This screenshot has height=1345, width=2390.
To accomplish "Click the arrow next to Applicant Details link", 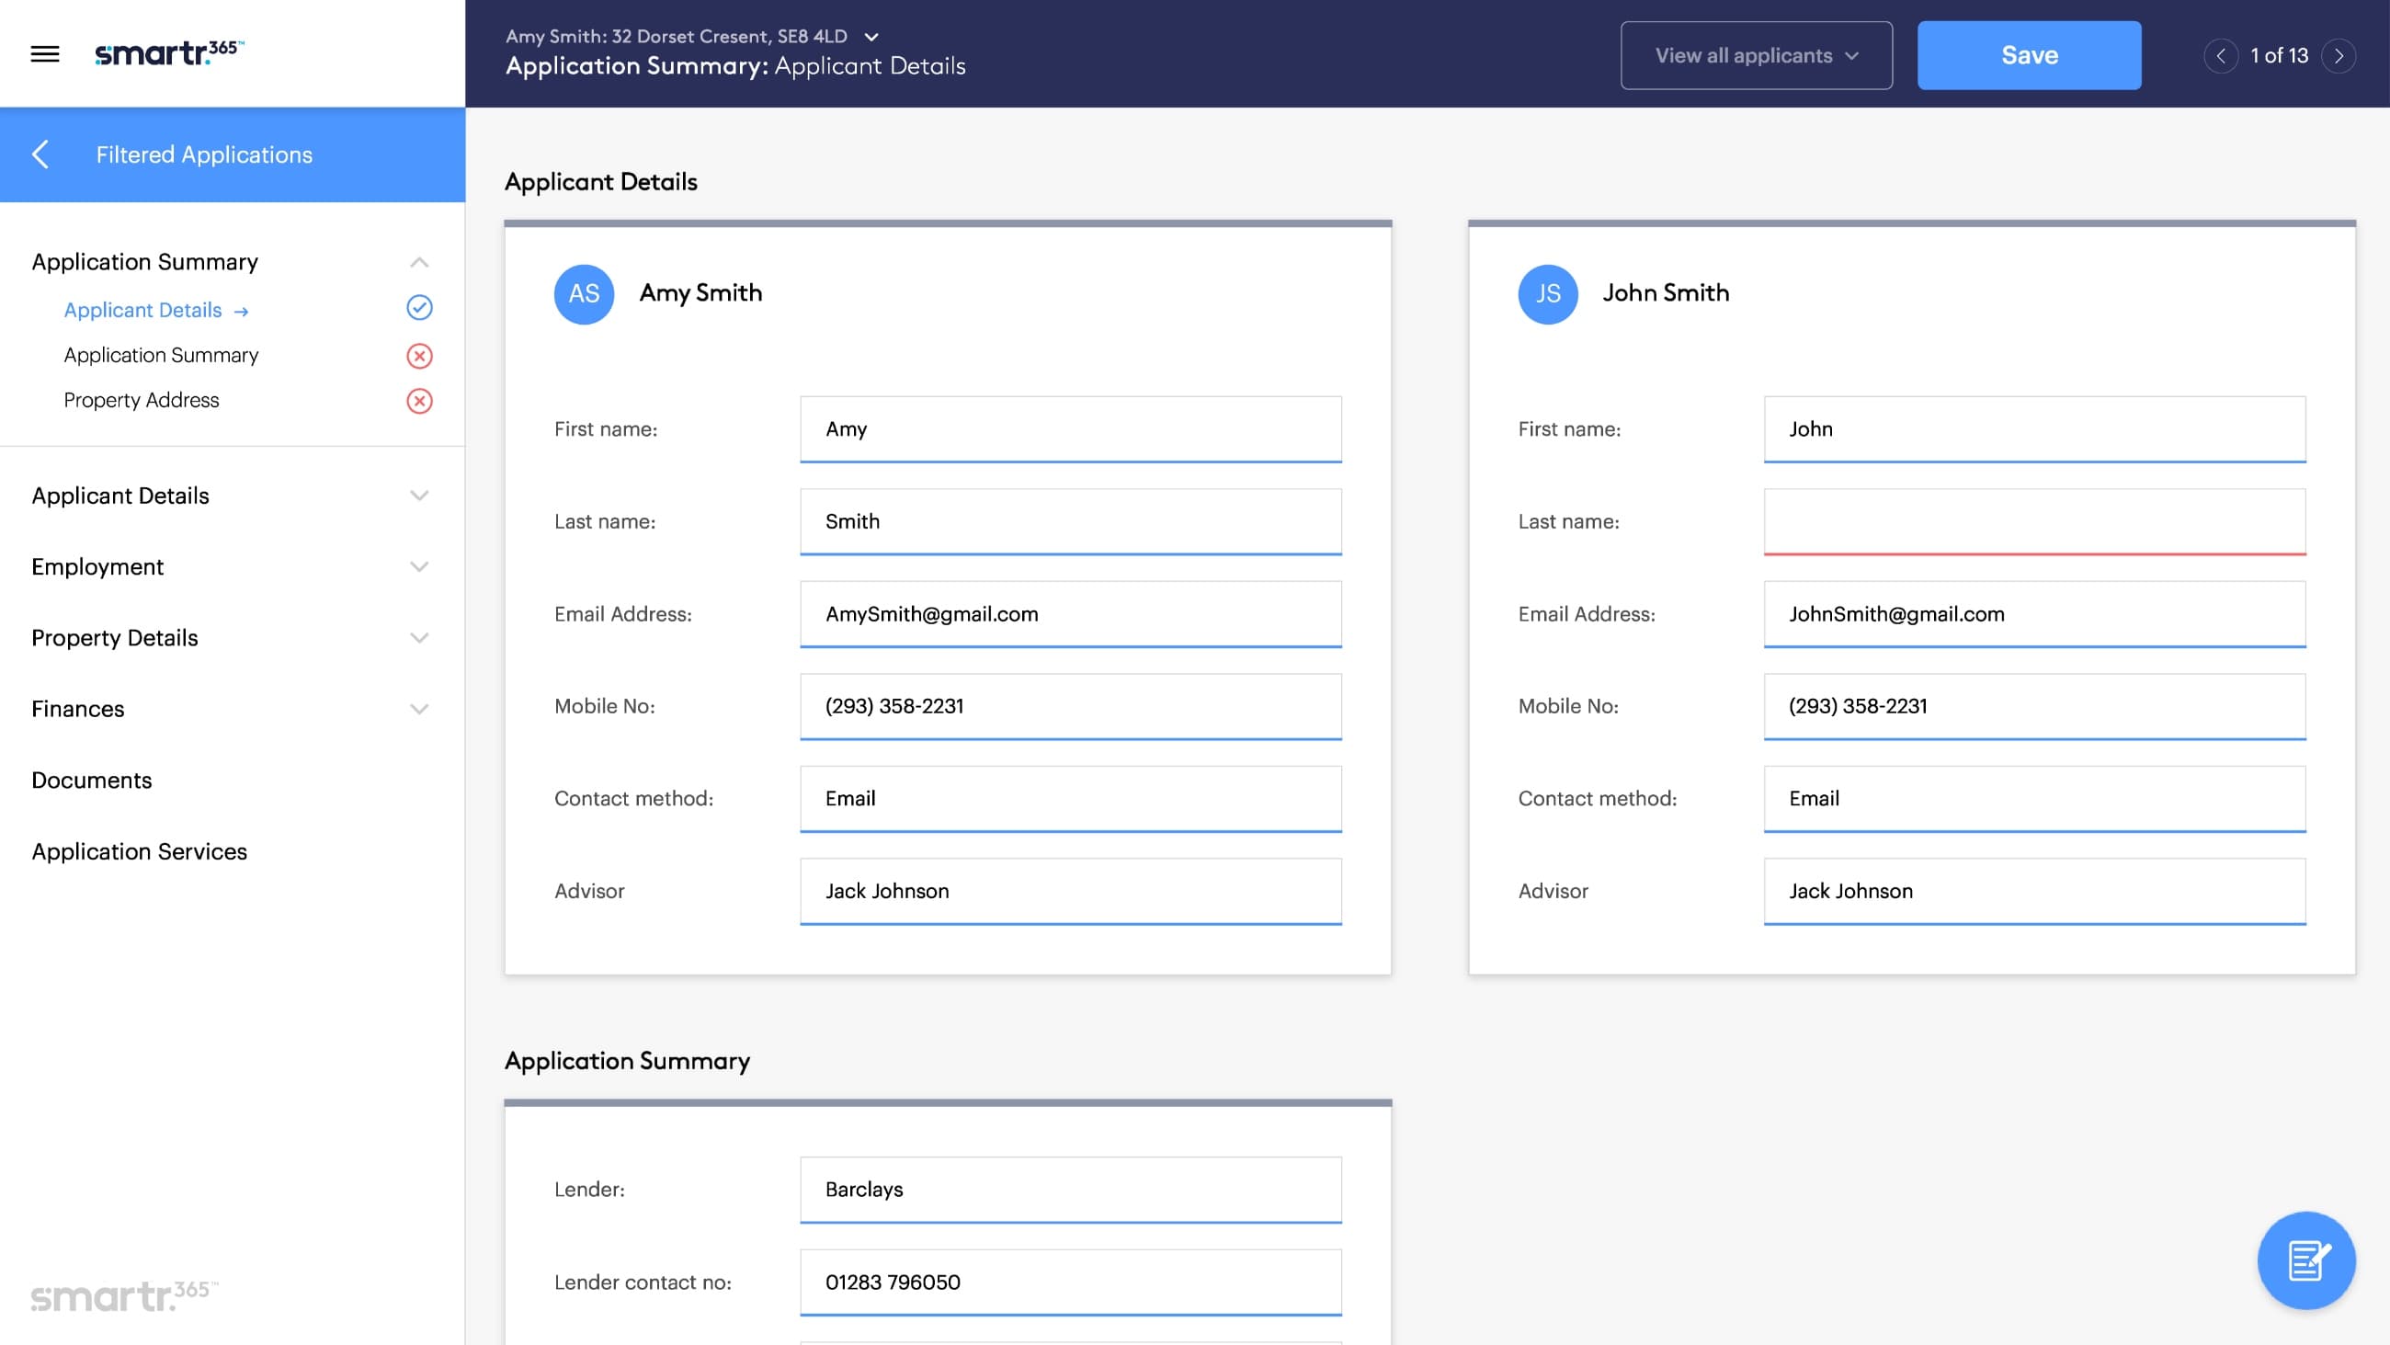I will click(241, 312).
